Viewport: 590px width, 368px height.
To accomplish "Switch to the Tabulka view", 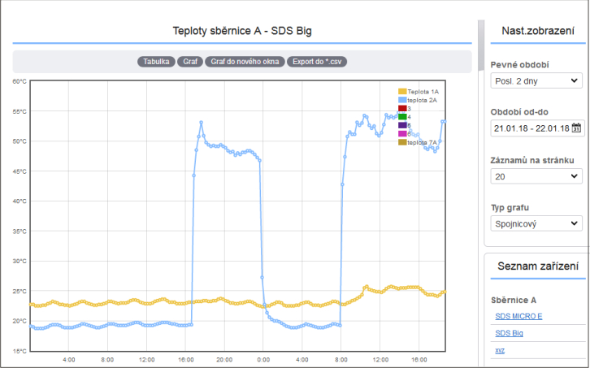I will (157, 61).
